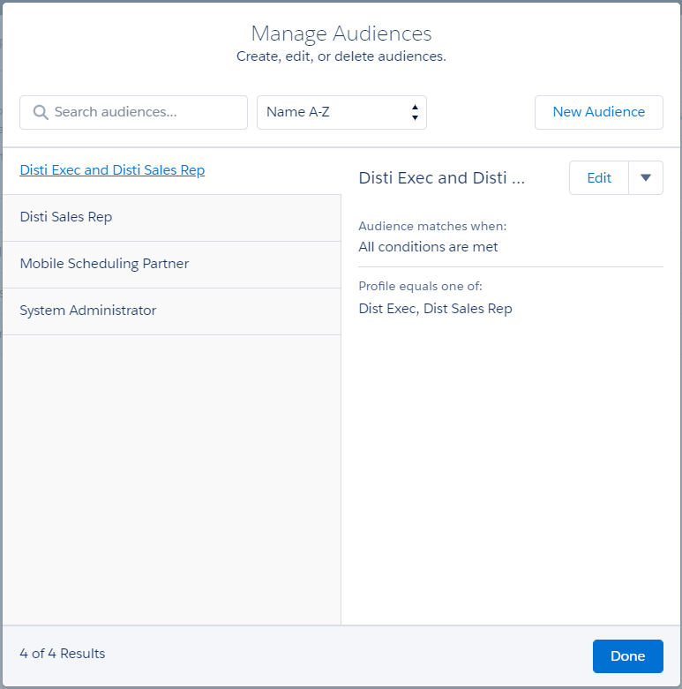The height and width of the screenshot is (689, 682).
Task: Click the "Dist Exec, Dist Sales Rep" profile values
Action: (x=435, y=309)
